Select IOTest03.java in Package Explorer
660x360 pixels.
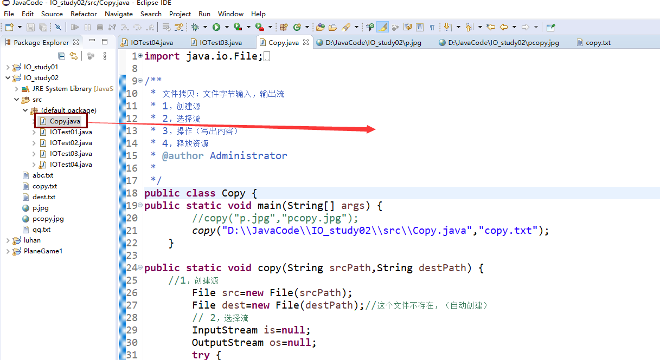coord(71,154)
